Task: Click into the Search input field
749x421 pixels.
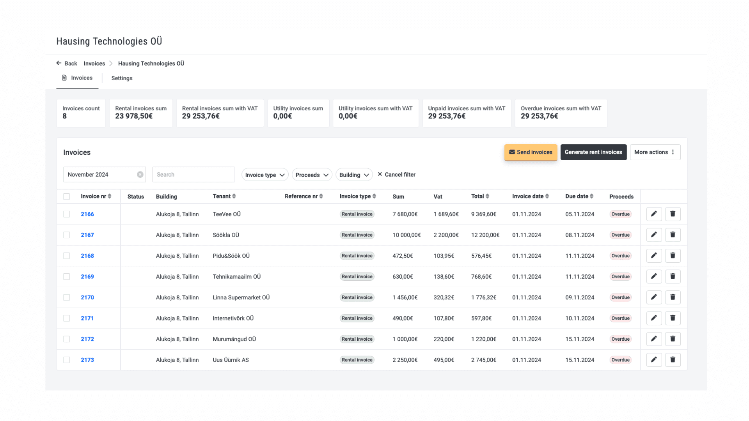Action: [193, 175]
